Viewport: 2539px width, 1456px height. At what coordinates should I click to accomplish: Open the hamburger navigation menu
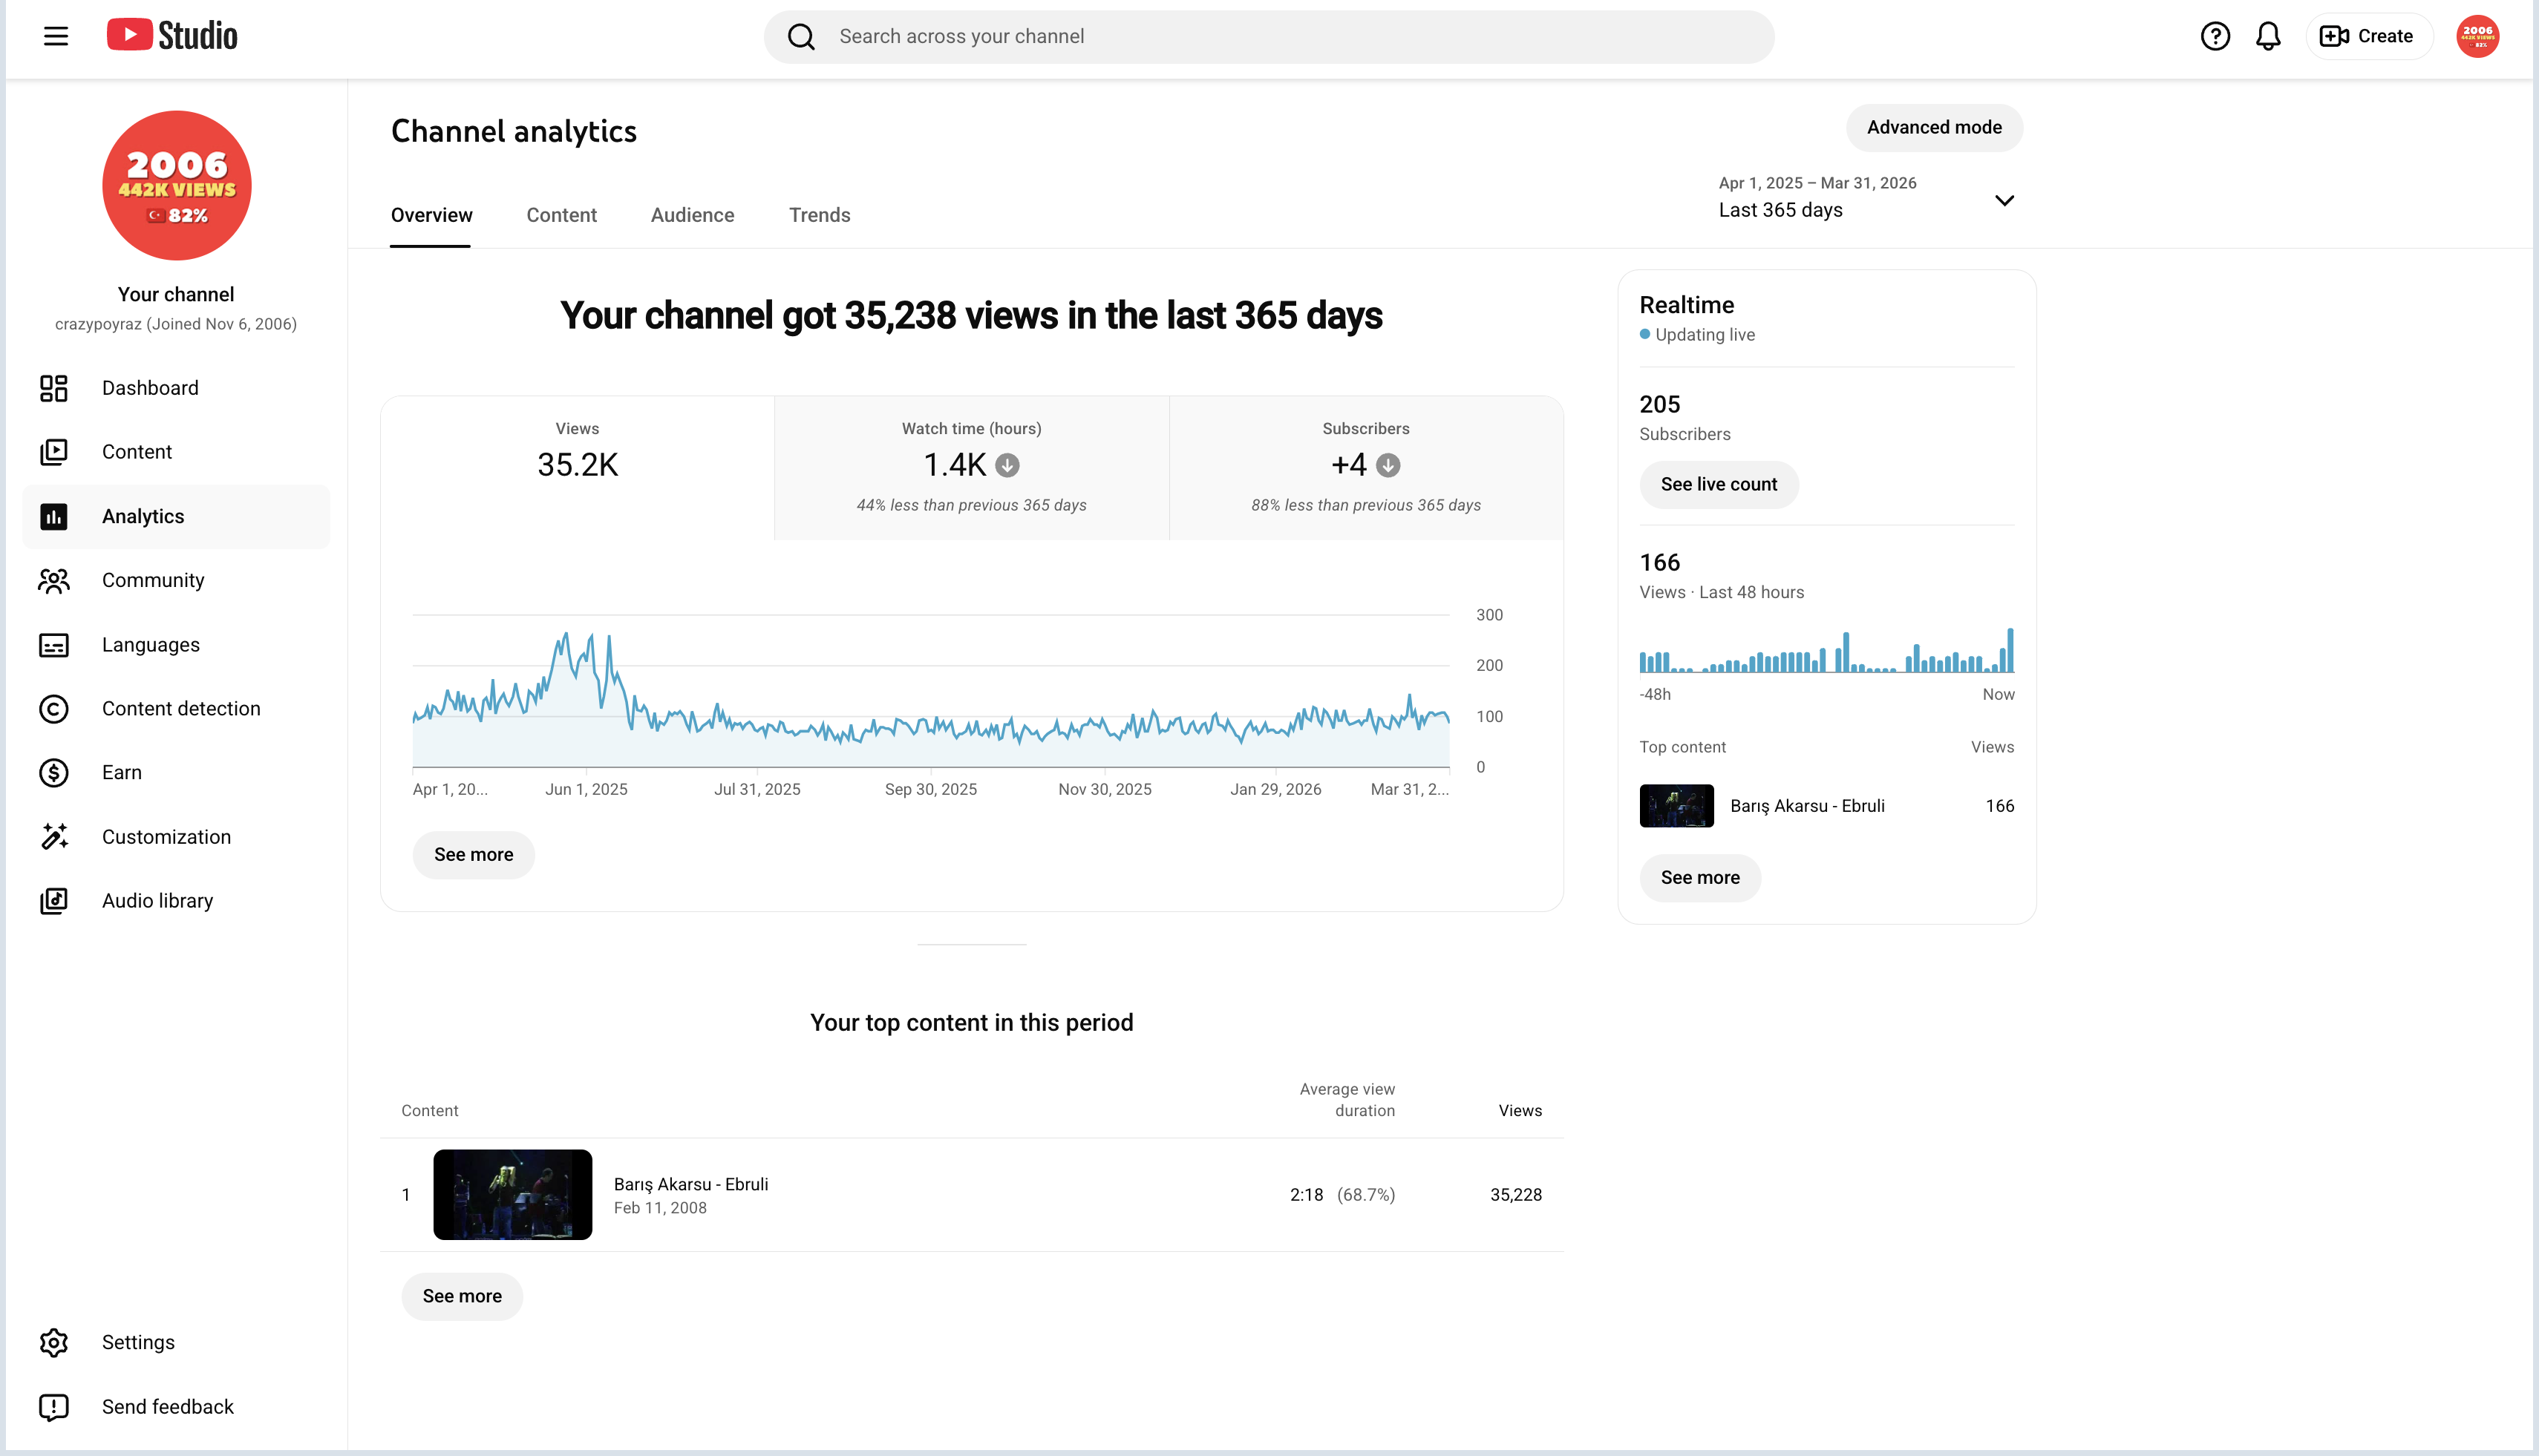56,37
